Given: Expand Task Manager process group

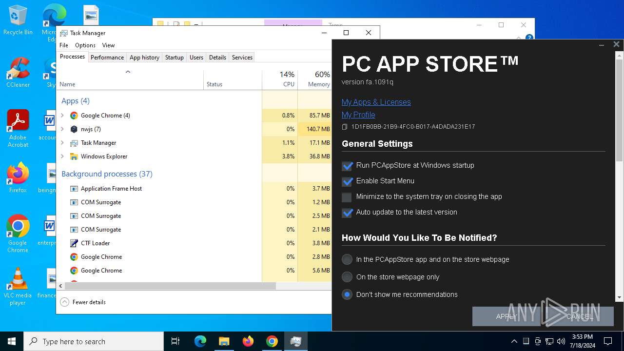Looking at the screenshot, I should pyautogui.click(x=62, y=143).
